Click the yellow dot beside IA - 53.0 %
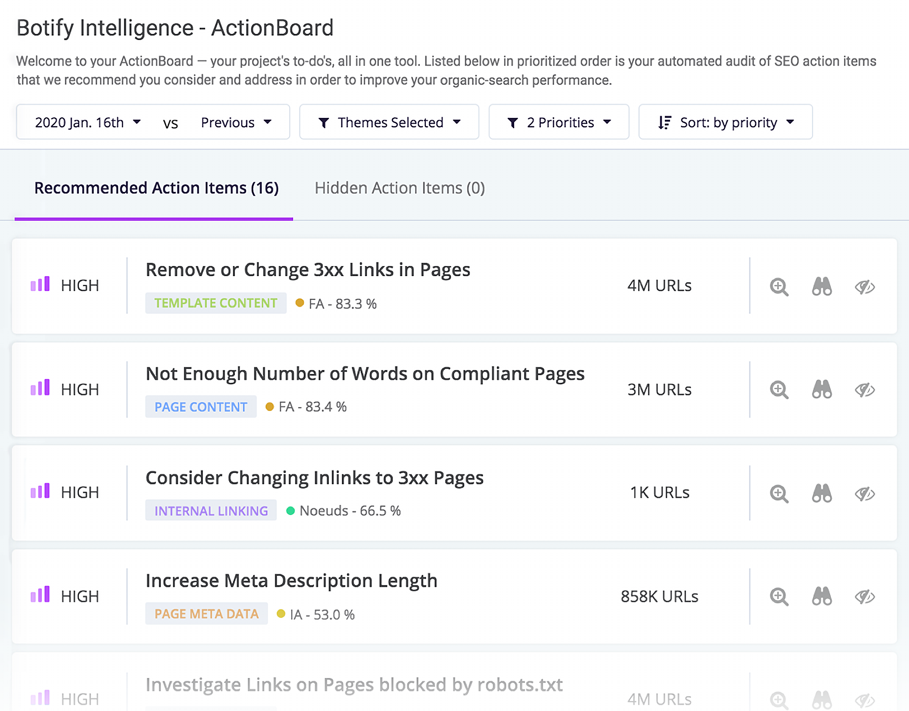This screenshot has width=909, height=711. tap(281, 613)
